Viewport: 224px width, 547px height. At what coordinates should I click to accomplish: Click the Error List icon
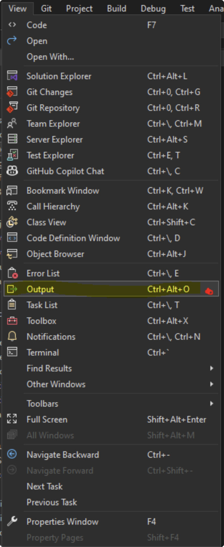tap(12, 273)
